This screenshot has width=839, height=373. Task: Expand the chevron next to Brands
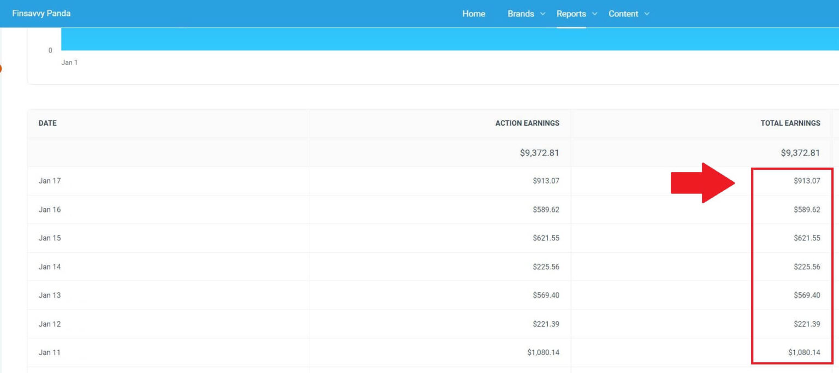pos(542,14)
